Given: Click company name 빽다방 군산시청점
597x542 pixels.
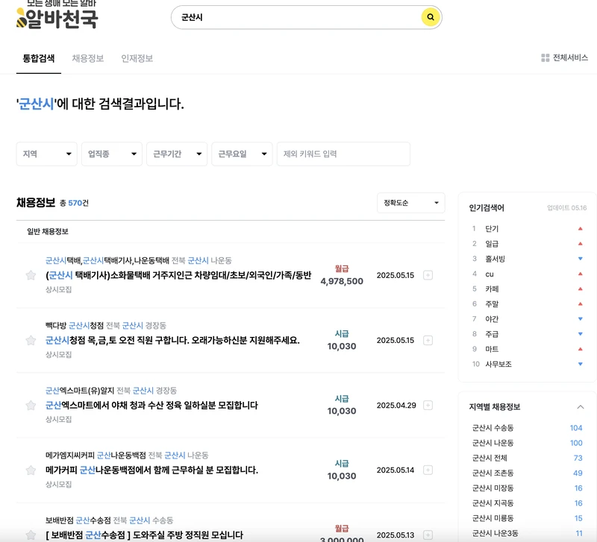Looking at the screenshot, I should tap(74, 326).
